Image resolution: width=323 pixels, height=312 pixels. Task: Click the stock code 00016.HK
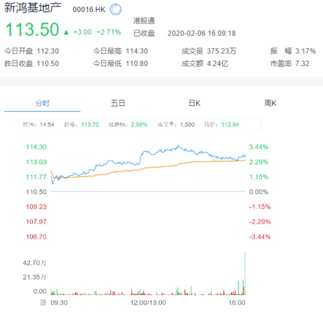tap(89, 9)
